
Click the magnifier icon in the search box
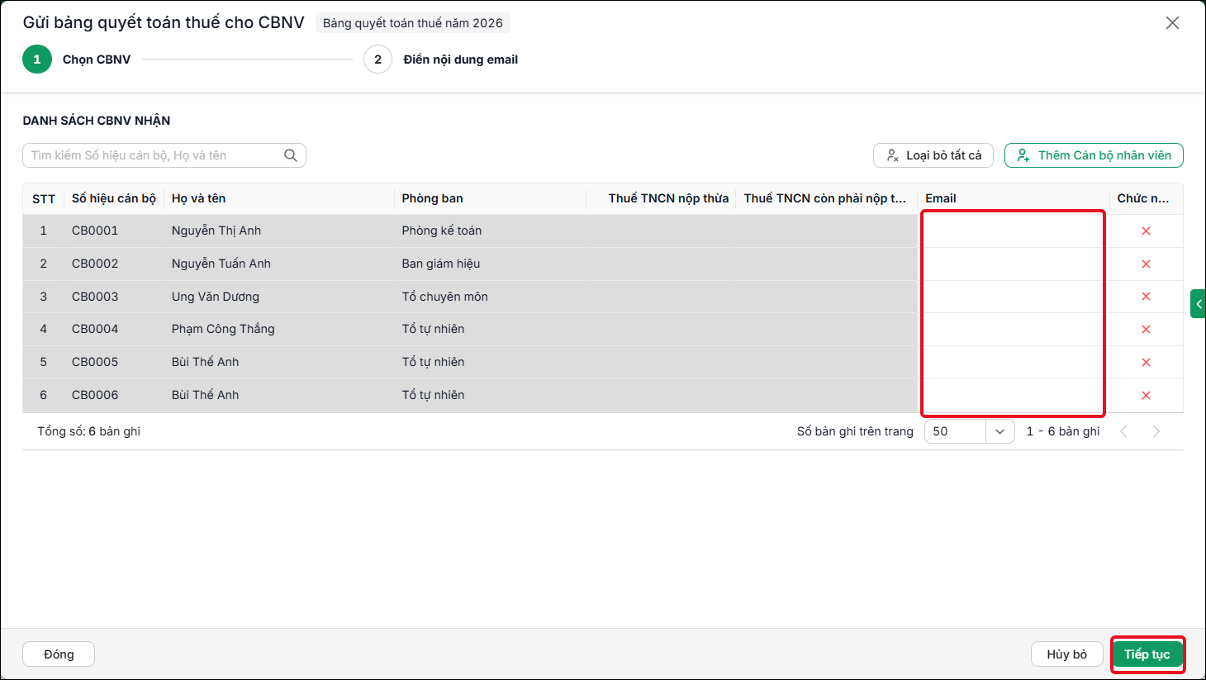click(x=291, y=155)
